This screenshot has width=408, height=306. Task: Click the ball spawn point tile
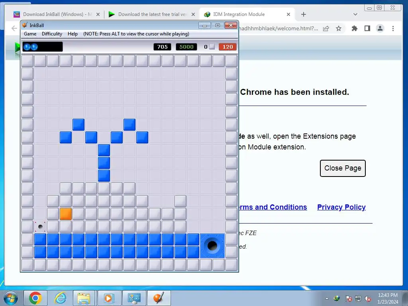tap(40, 227)
